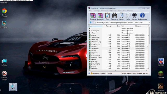Open the КХЛ 2013 desktop shortcut

161,62
